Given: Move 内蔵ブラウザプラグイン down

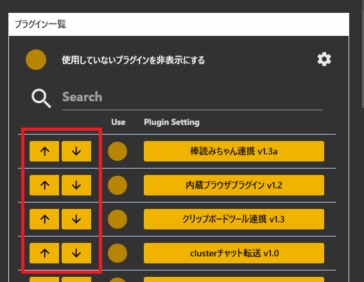Looking at the screenshot, I should click(76, 185).
